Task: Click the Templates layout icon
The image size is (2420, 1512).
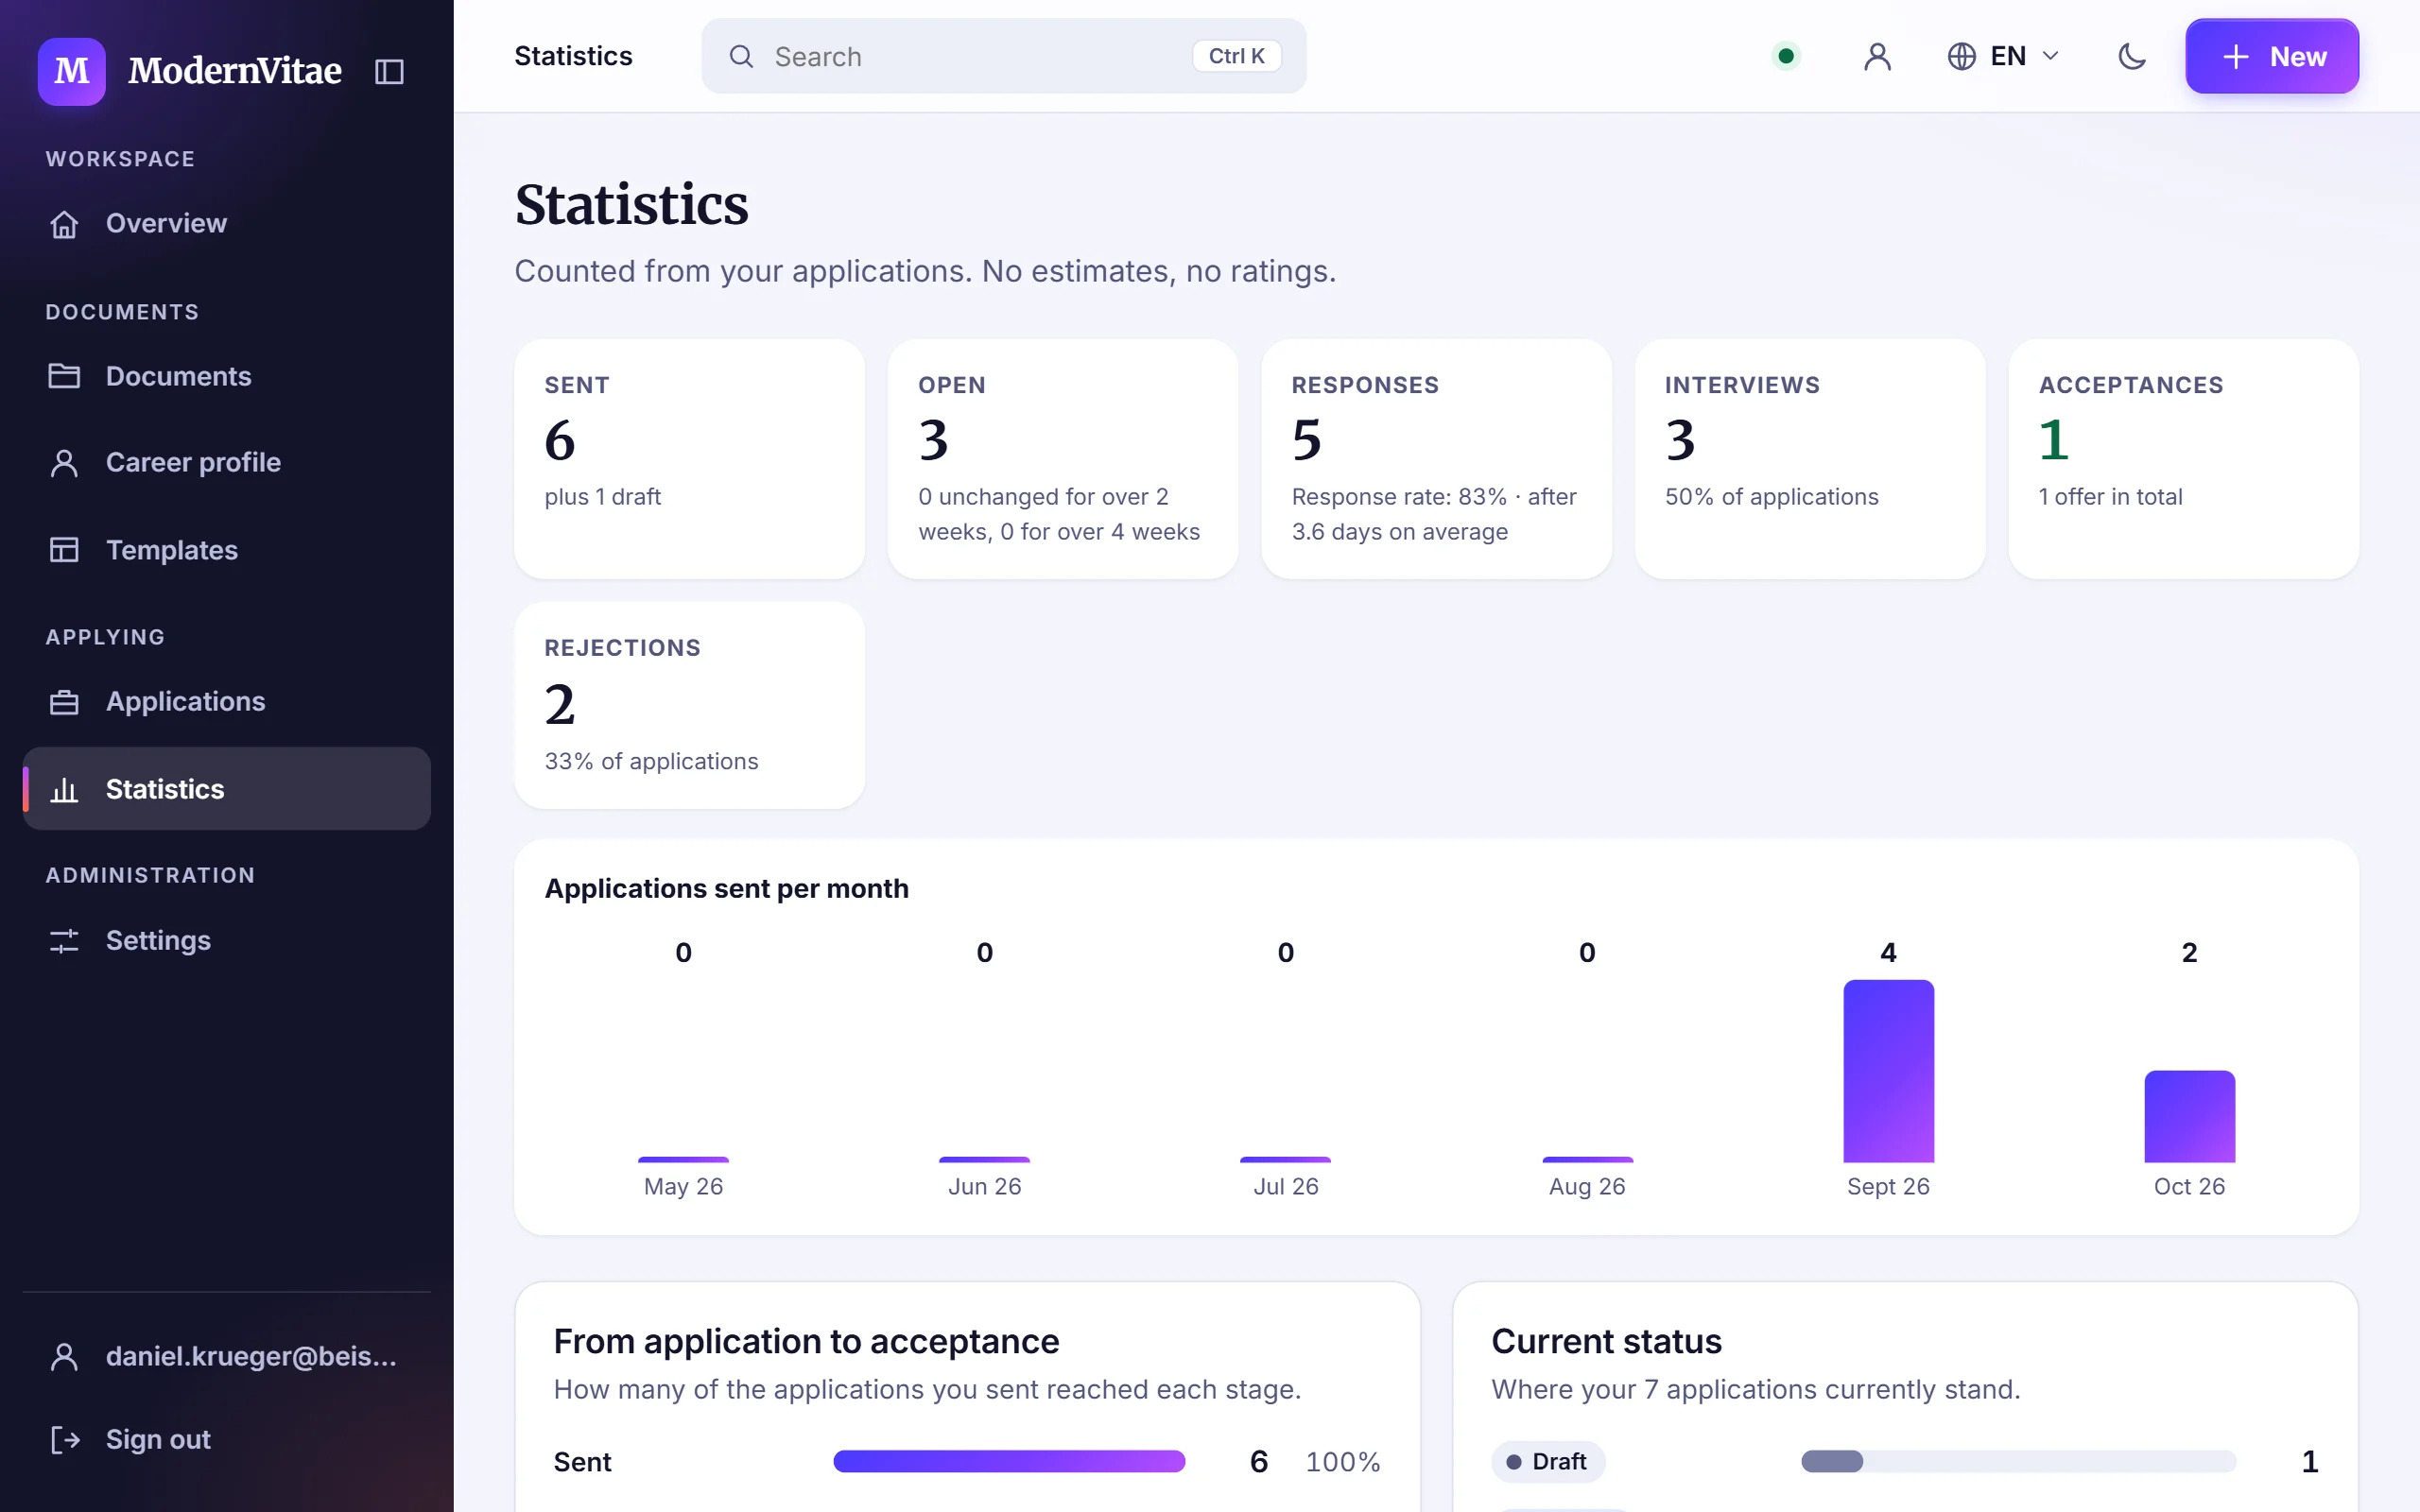Action: (64, 550)
